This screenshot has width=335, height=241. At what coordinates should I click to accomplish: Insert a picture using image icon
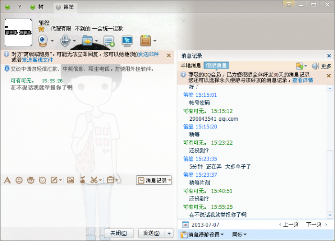[70, 180]
